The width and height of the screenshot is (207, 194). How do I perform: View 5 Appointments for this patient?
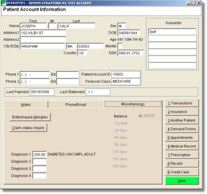coord(182,138)
